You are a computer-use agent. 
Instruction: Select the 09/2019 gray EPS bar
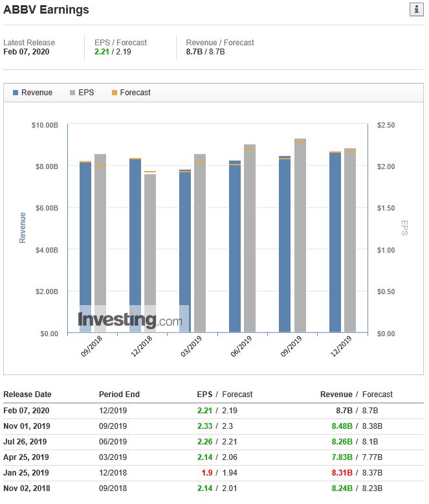coord(300,235)
